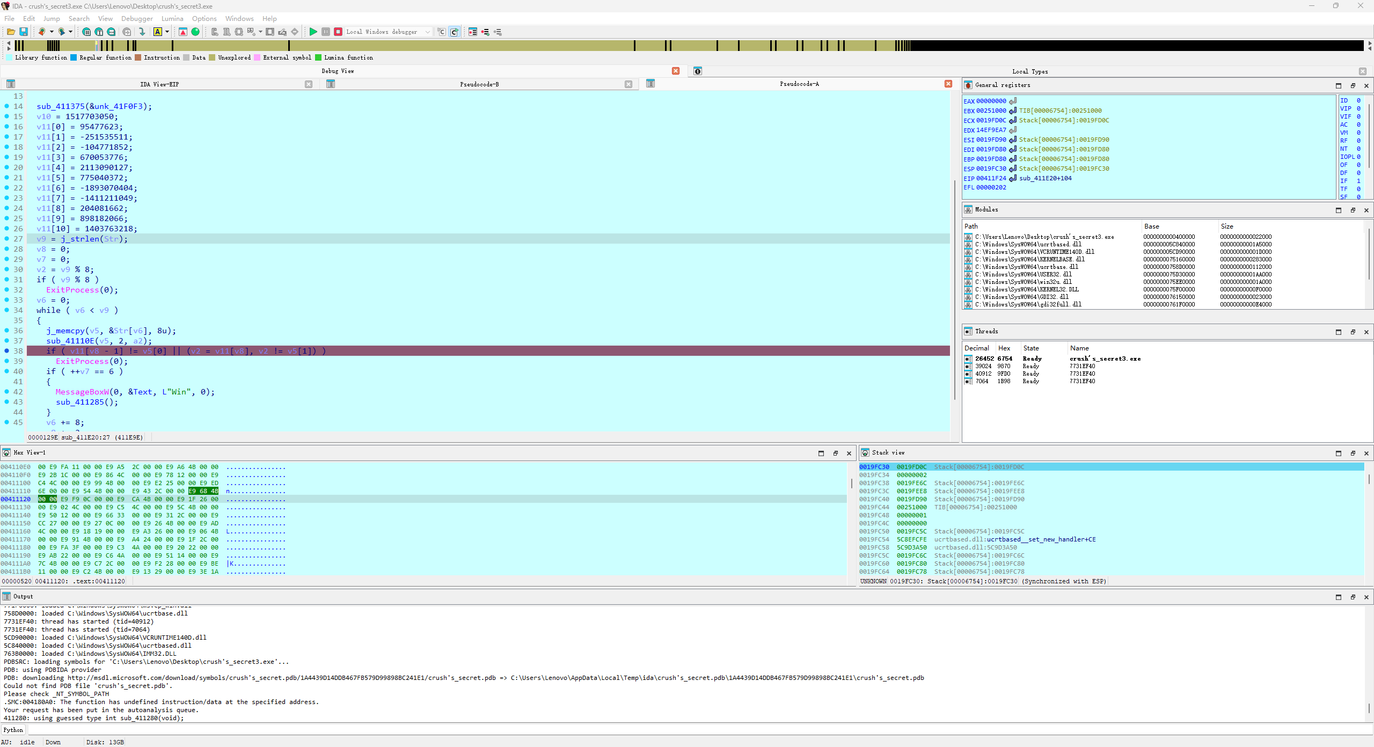The image size is (1374, 747).
Task: Click jump arrow next to EIP register
Action: tap(1013, 178)
